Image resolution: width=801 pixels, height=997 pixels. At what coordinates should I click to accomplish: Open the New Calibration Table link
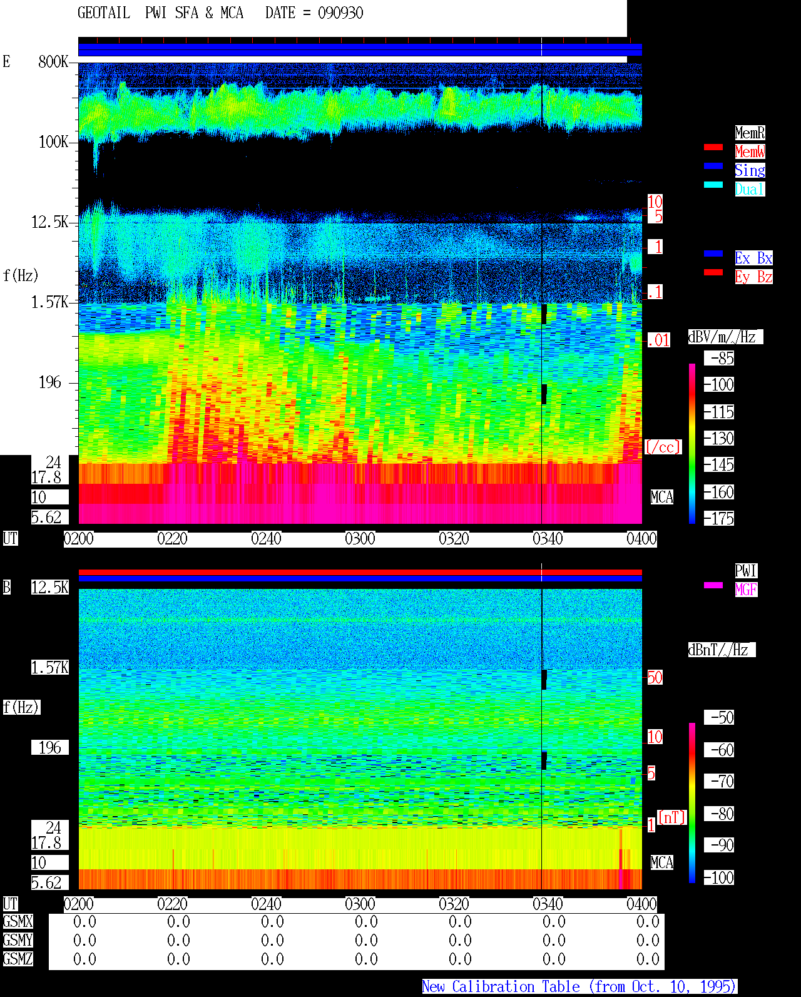[579, 986]
